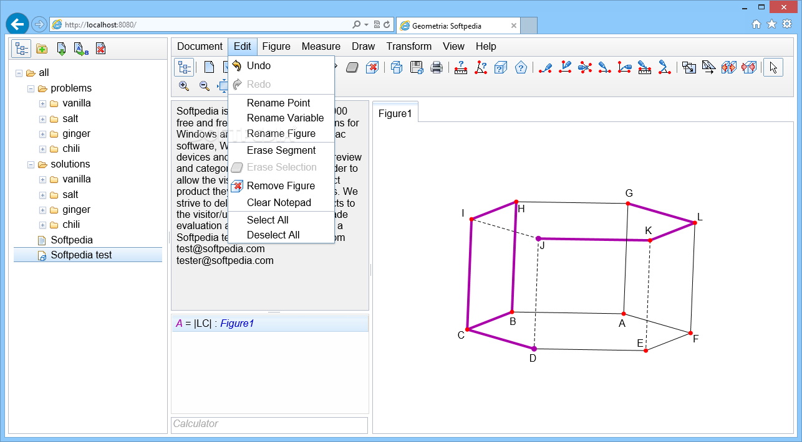Click point J in the figure
The width and height of the screenshot is (802, 442).
coord(539,238)
